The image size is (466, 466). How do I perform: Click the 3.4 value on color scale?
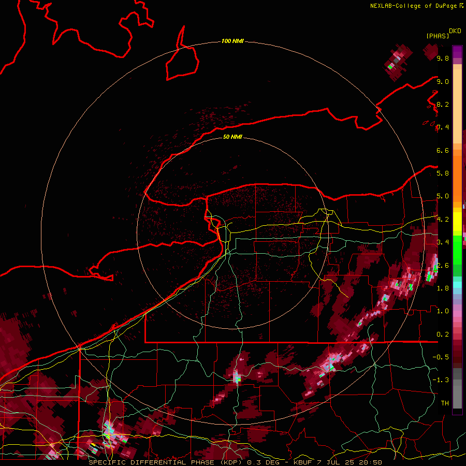443,242
